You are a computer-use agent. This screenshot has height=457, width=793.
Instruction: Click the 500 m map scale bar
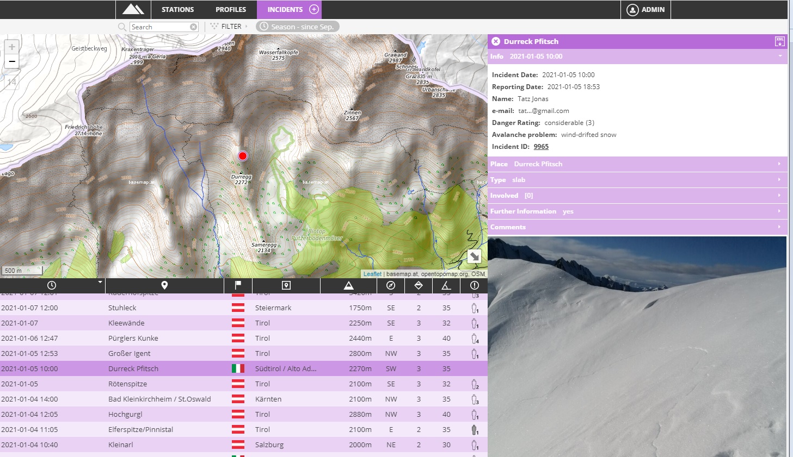(x=22, y=270)
